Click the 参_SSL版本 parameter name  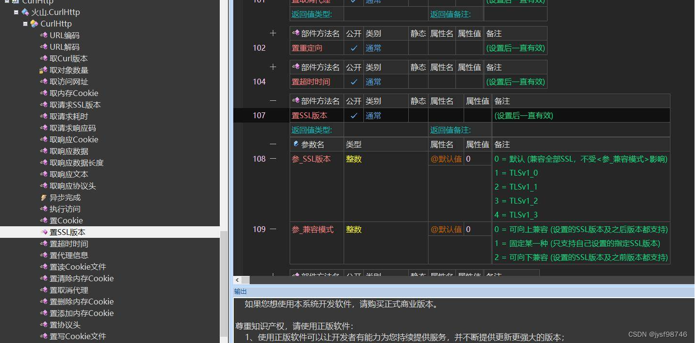click(311, 159)
